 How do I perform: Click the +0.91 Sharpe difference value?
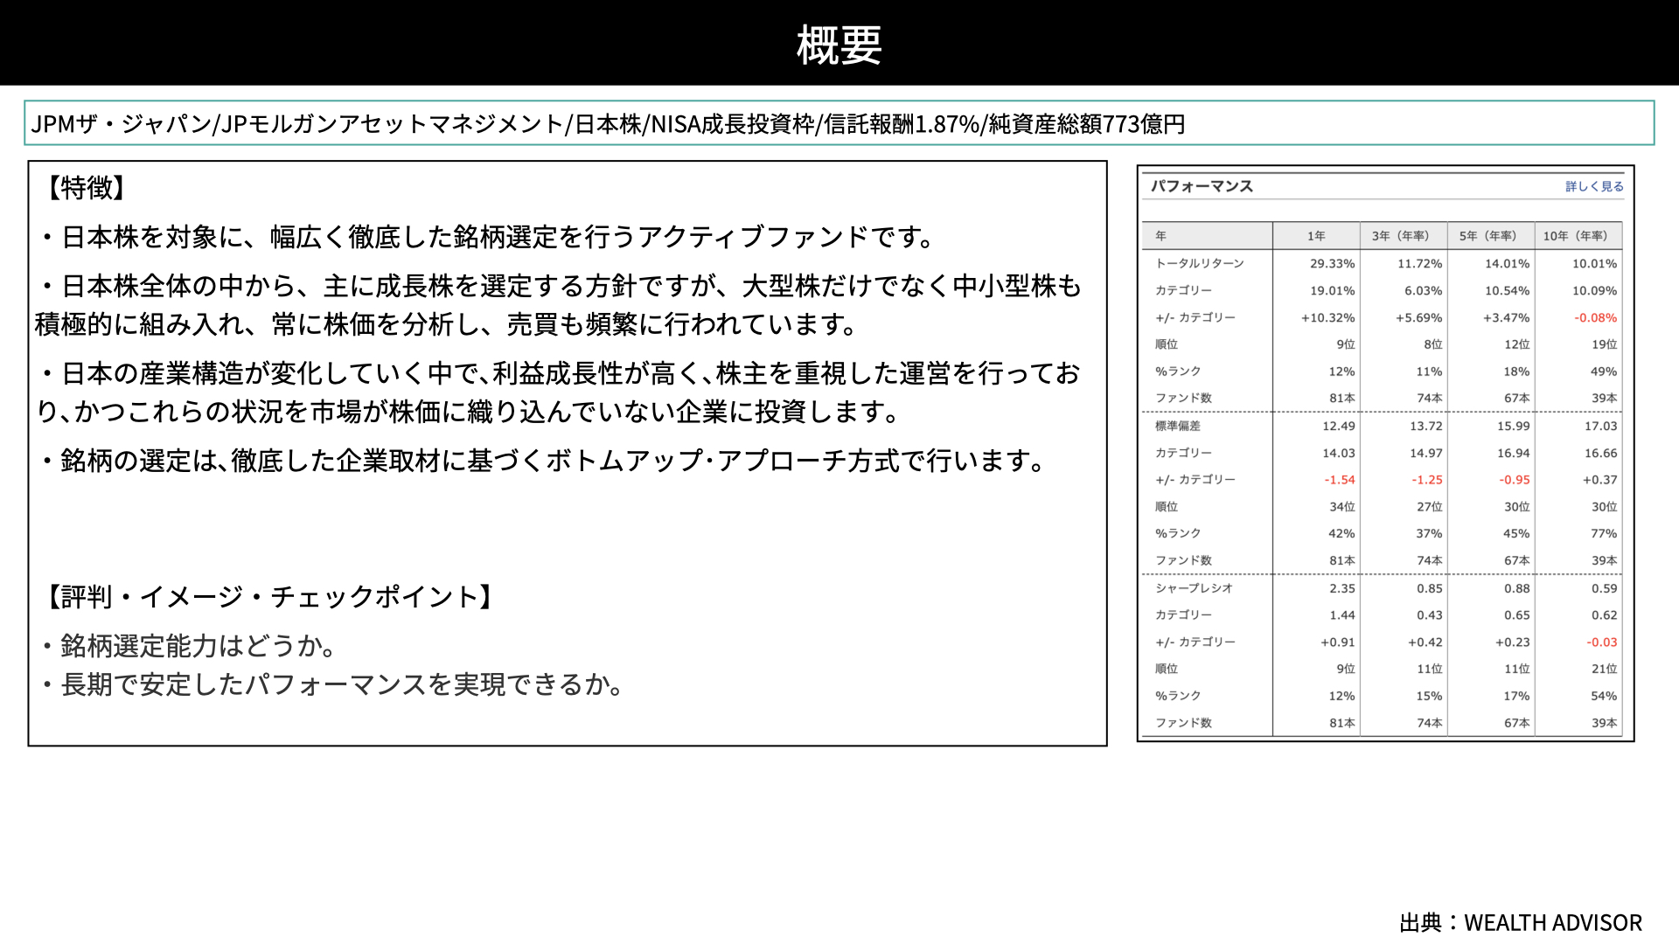pos(1337,642)
